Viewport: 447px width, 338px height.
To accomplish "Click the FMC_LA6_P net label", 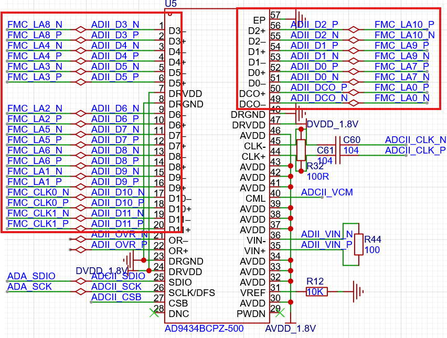I will [x=35, y=161].
